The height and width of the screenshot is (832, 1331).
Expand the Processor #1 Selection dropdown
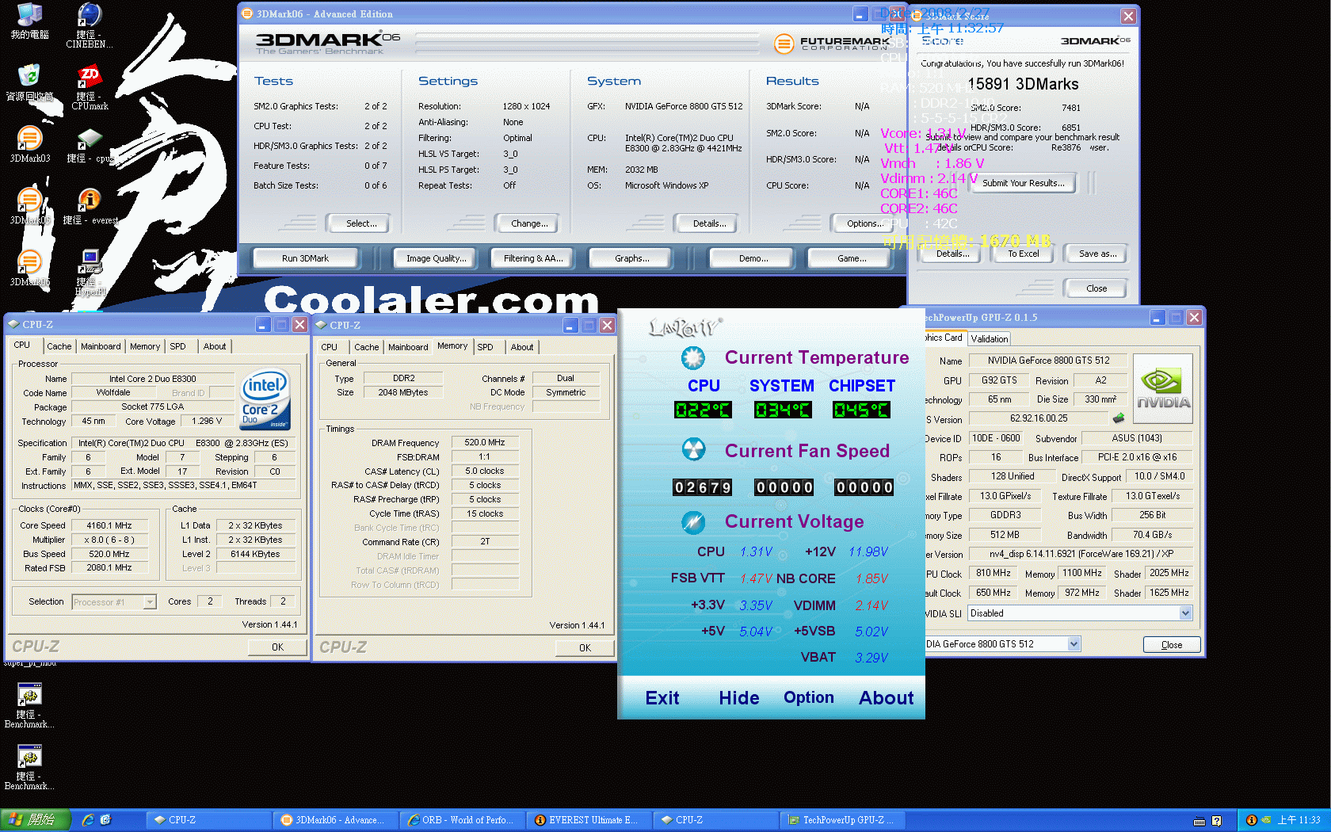tap(150, 602)
